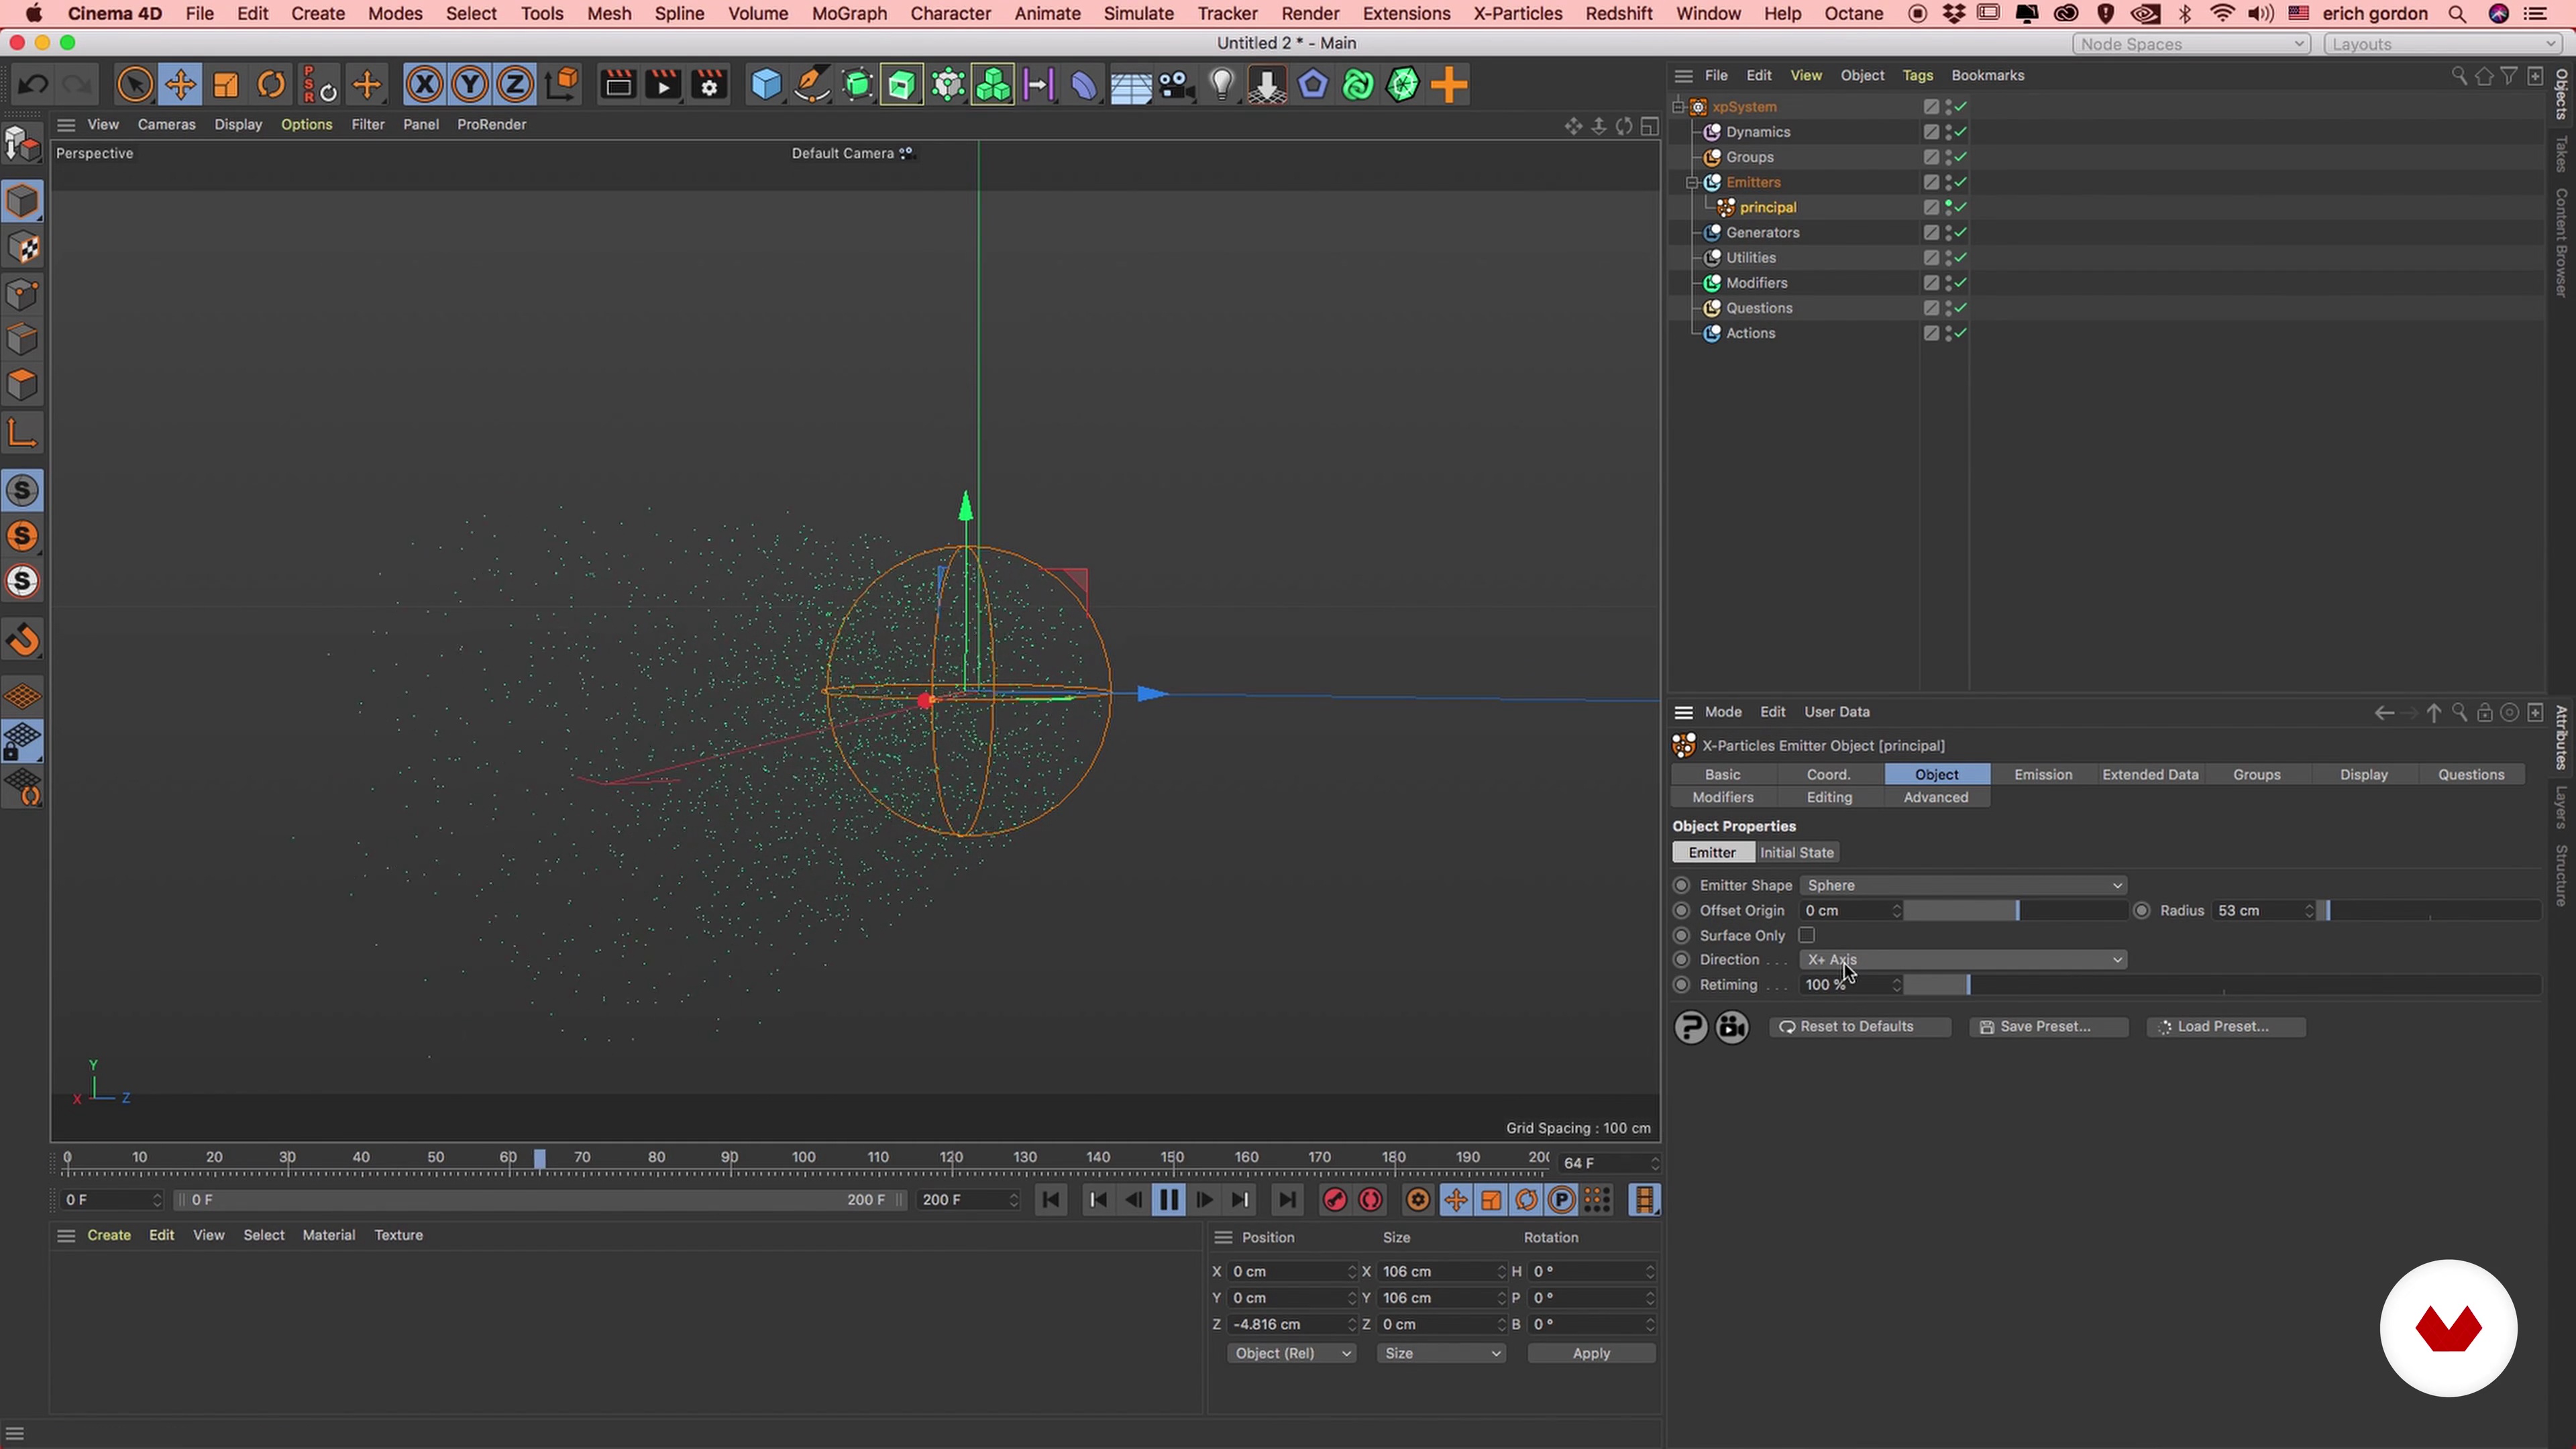Toggle Z axis lock

[x=514, y=85]
